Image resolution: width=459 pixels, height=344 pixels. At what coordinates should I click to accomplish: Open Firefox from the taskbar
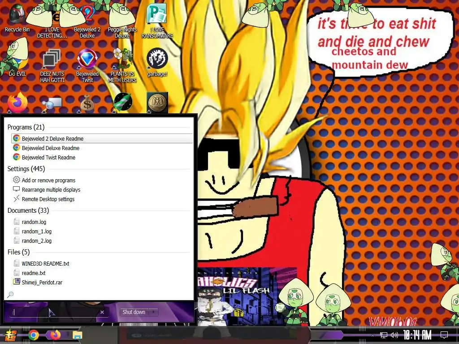55,335
